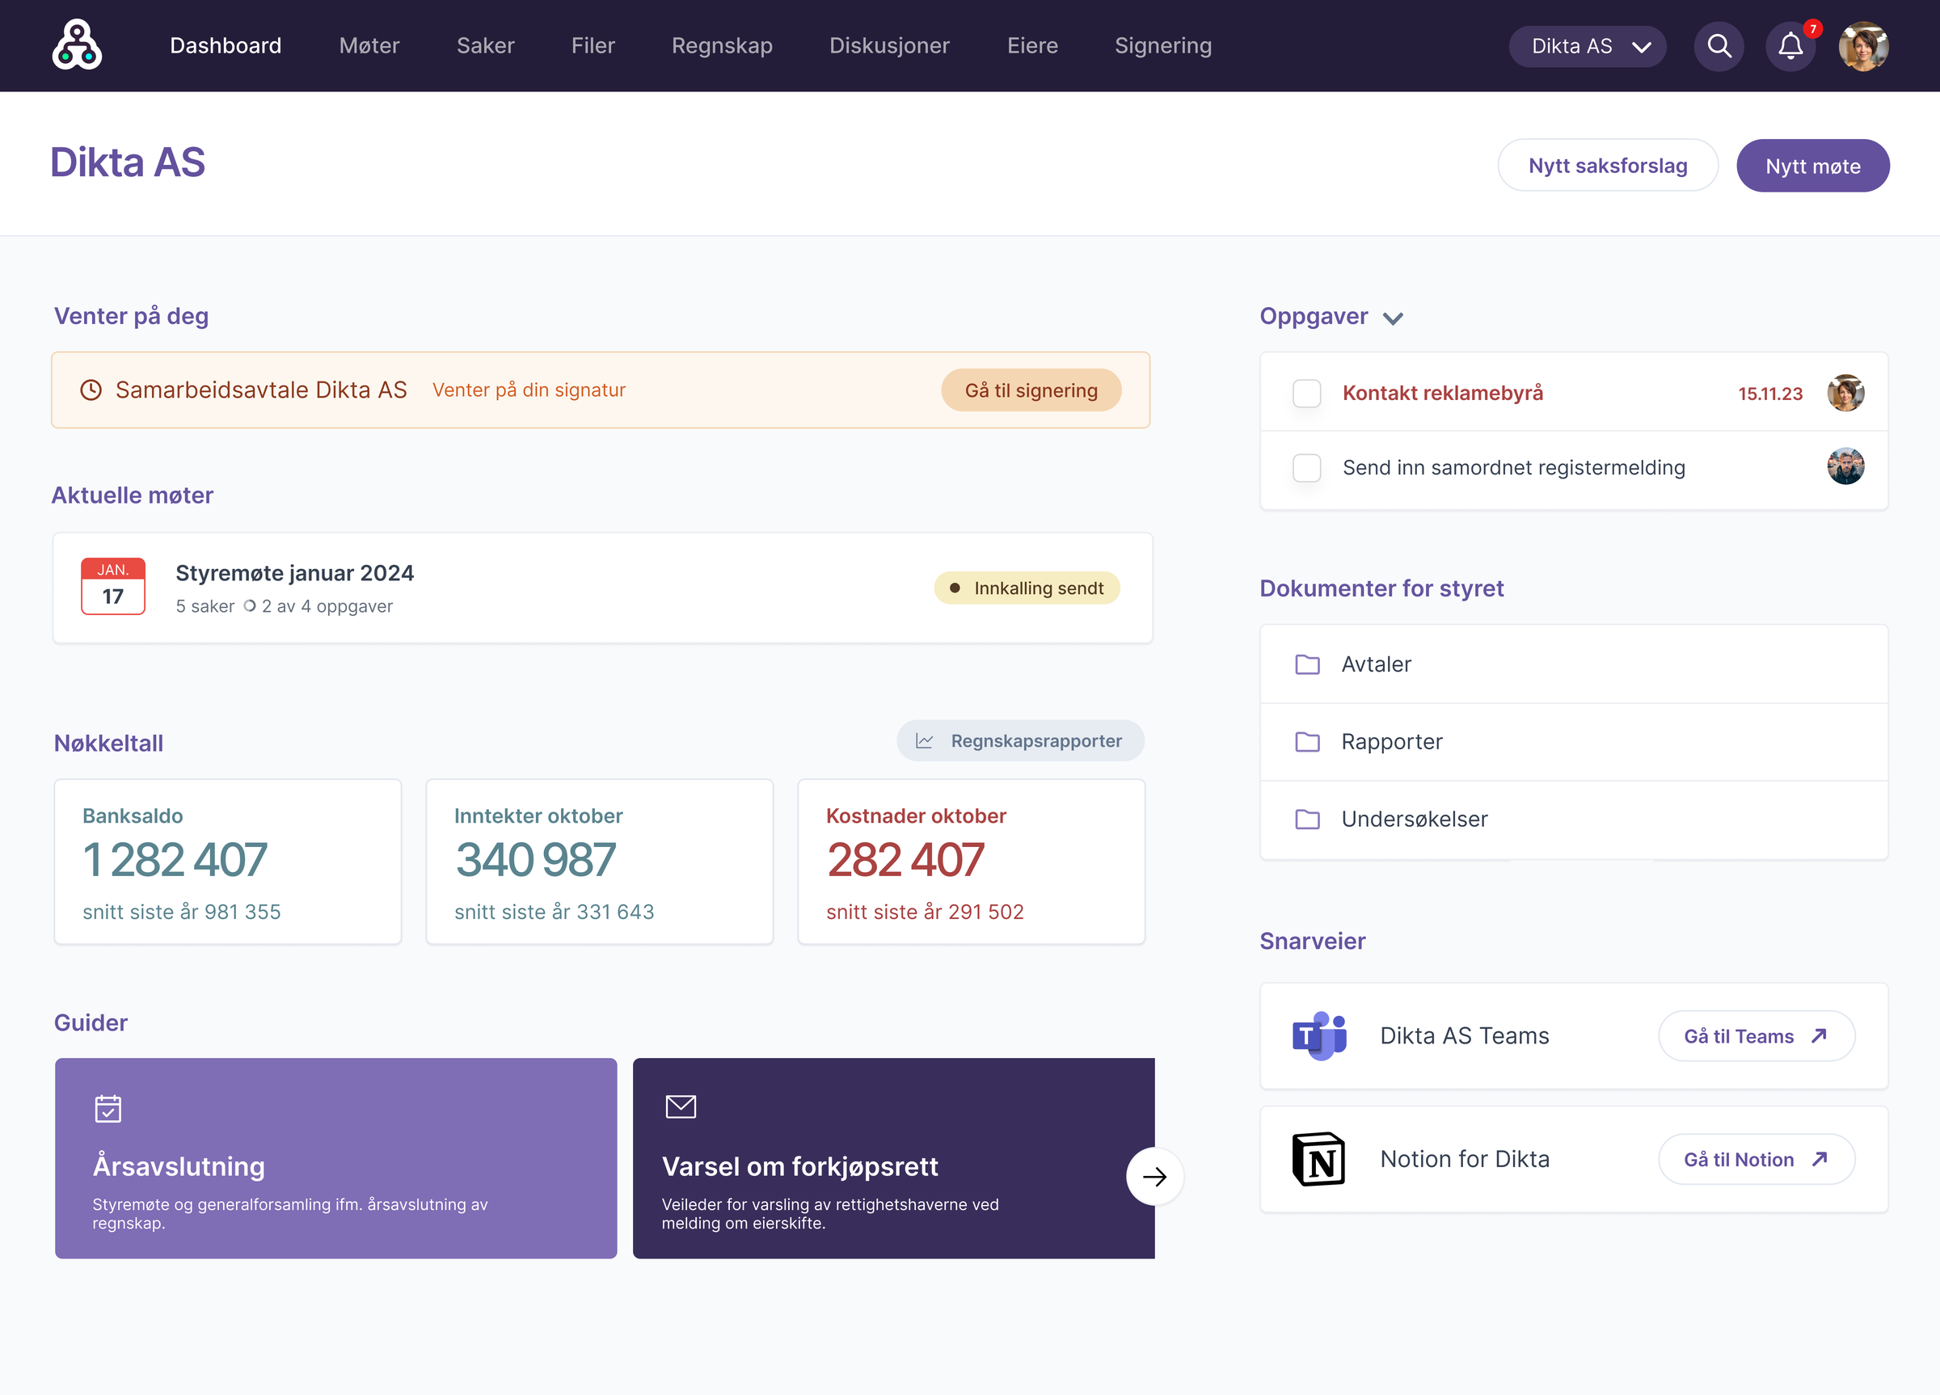Click the Avtaler folder icon

(x=1307, y=664)
